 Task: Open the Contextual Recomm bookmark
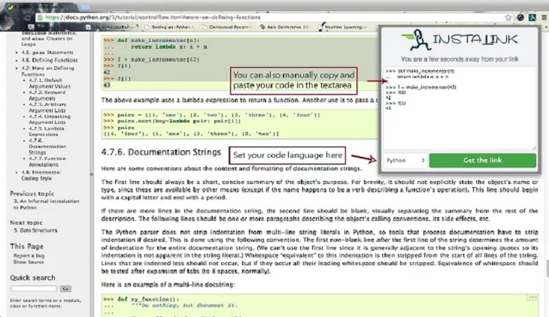[227, 27]
